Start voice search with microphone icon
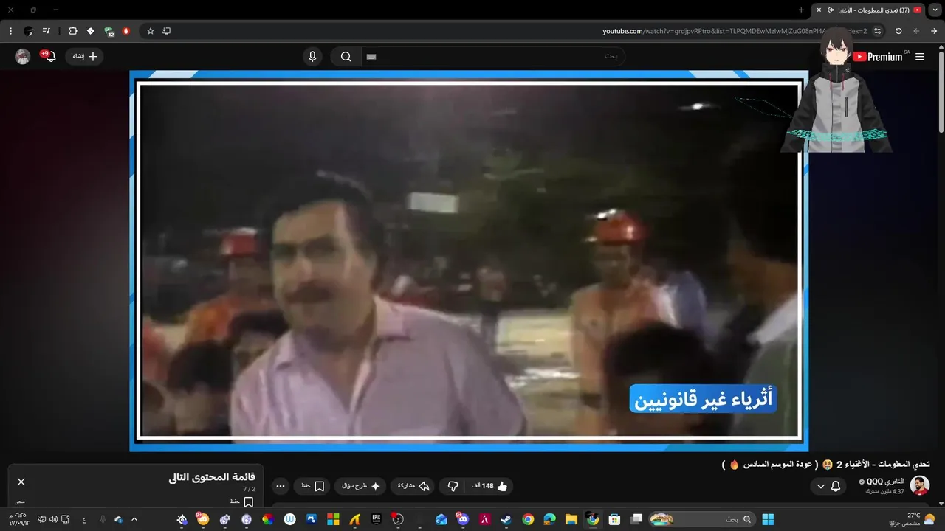Screen dimensions: 945x531 tap(312, 57)
